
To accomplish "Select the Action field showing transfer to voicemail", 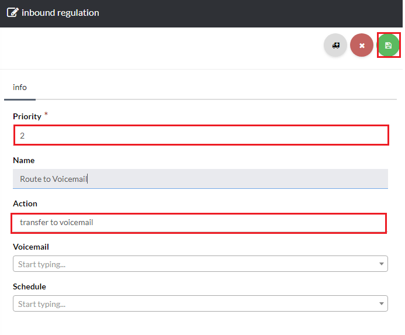I will coord(199,223).
